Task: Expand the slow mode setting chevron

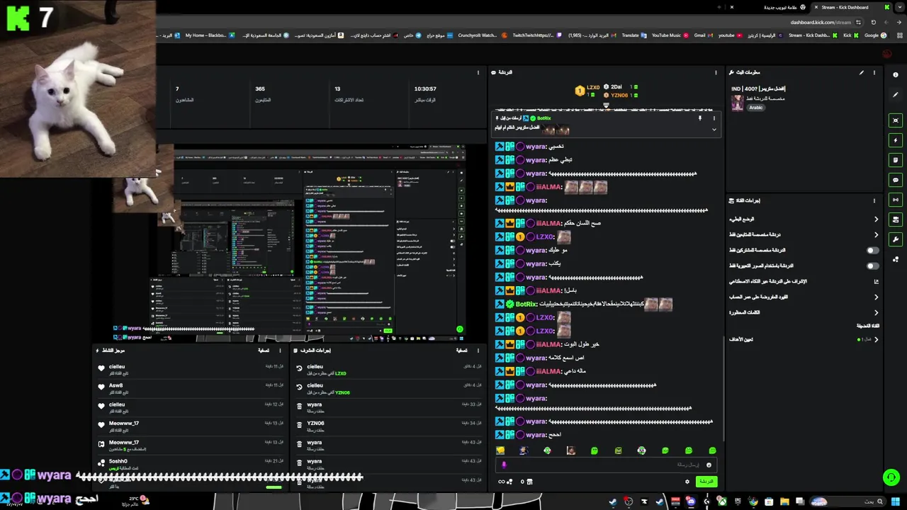Action: [876, 220]
